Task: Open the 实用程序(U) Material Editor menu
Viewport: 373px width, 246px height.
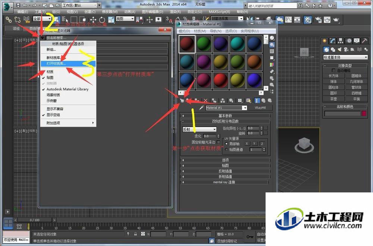Action: pos(250,31)
